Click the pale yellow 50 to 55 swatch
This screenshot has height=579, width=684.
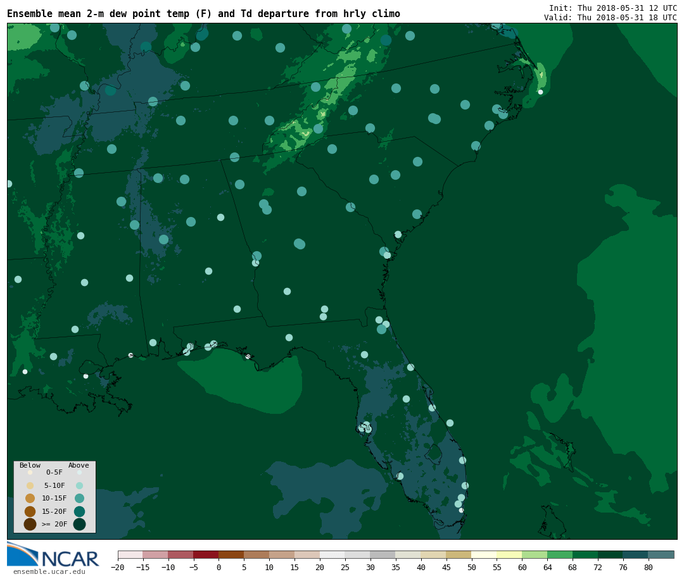click(x=484, y=554)
